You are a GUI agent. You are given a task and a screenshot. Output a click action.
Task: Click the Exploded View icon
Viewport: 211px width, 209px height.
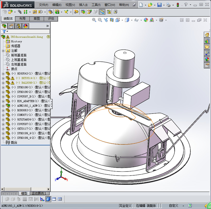coord(89,12)
